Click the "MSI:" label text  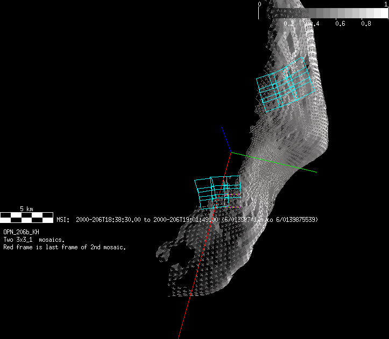[x=63, y=220]
